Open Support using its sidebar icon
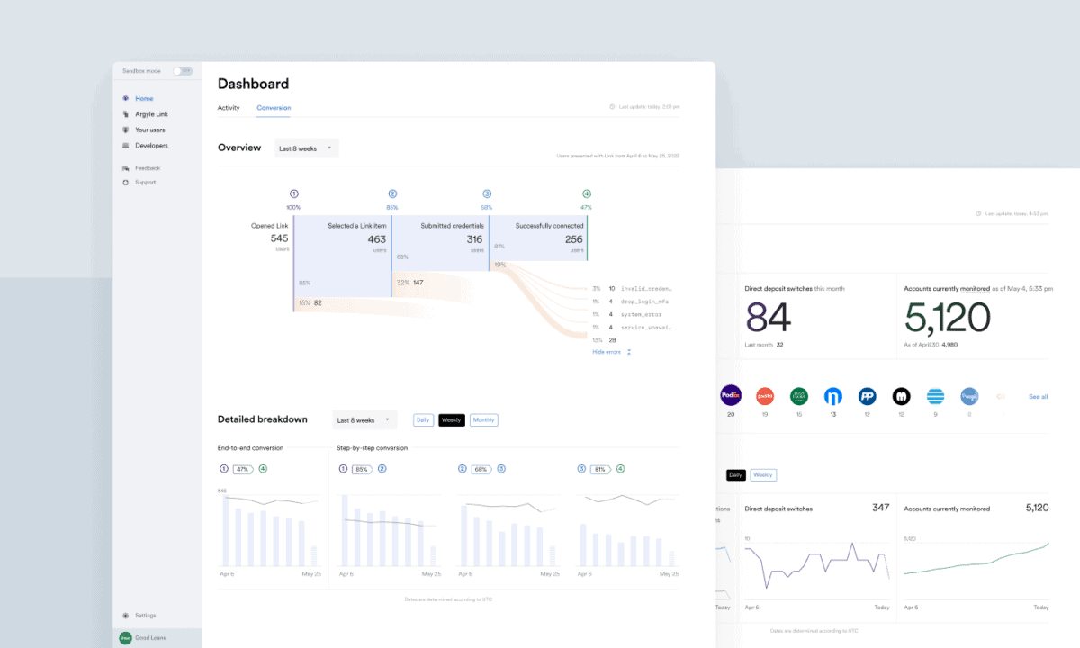 point(126,182)
